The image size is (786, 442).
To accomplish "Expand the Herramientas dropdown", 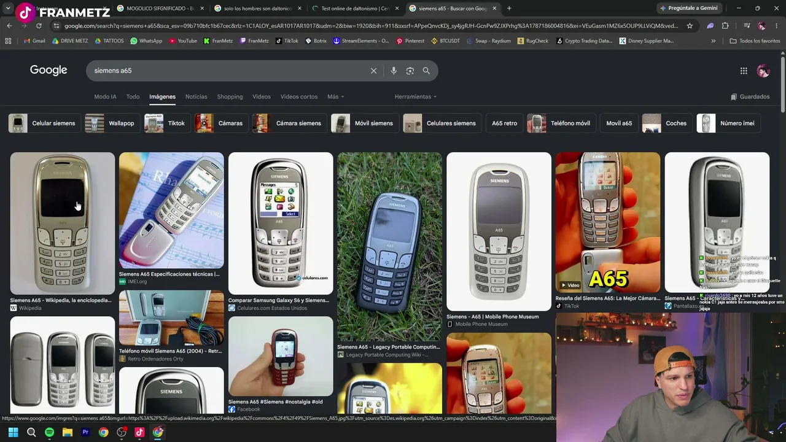I will click(x=416, y=96).
